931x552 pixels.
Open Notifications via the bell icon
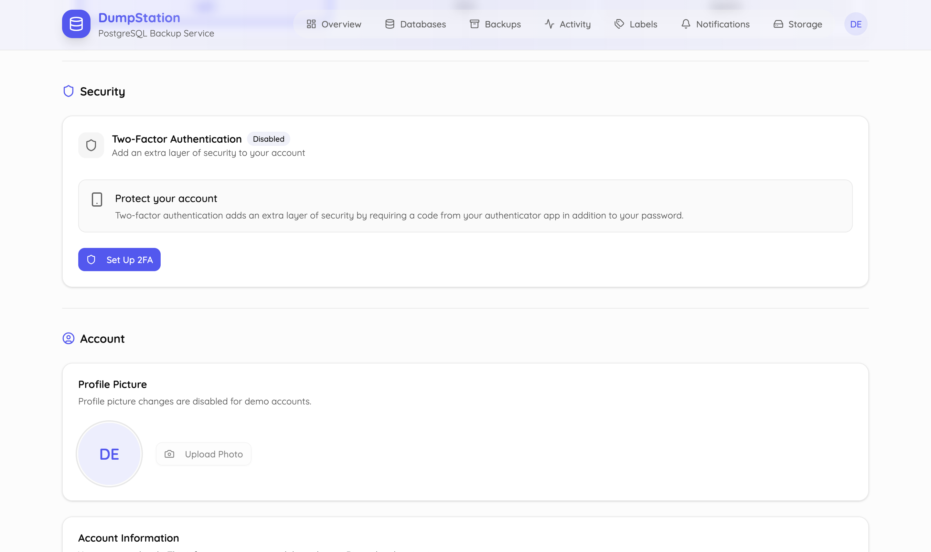click(686, 24)
